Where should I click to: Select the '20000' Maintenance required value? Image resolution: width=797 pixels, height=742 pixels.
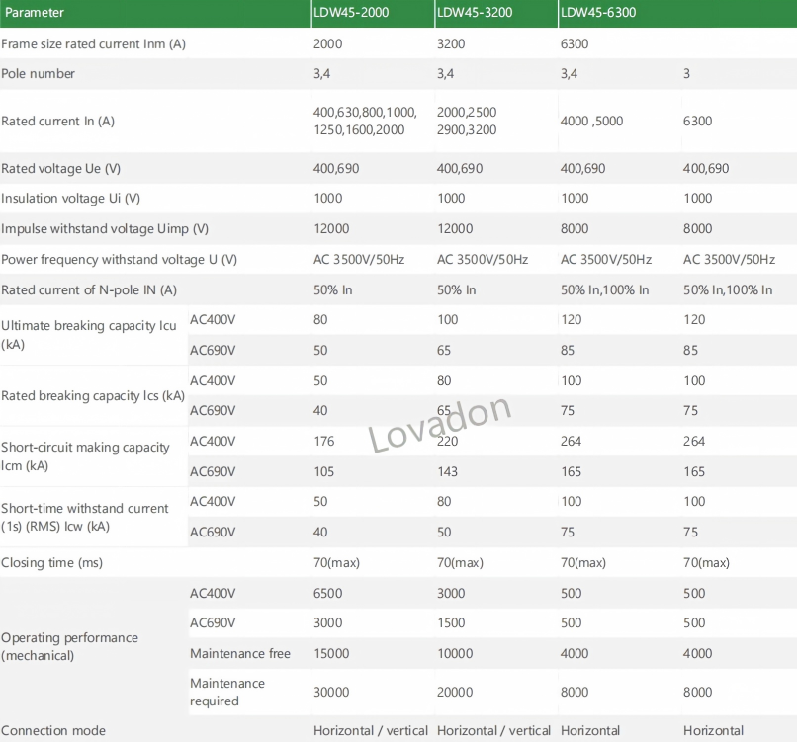click(x=455, y=692)
